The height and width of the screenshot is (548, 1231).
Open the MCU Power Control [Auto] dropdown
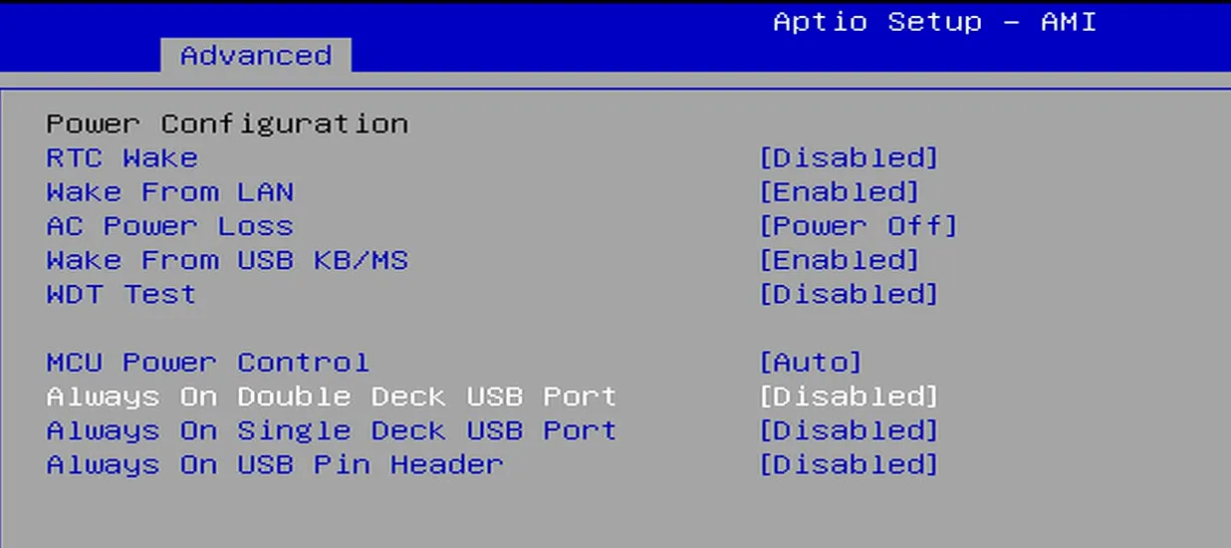click(x=810, y=362)
